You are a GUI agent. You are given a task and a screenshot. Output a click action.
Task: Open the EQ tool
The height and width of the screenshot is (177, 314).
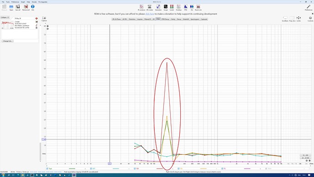pyautogui.click(x=192, y=8)
